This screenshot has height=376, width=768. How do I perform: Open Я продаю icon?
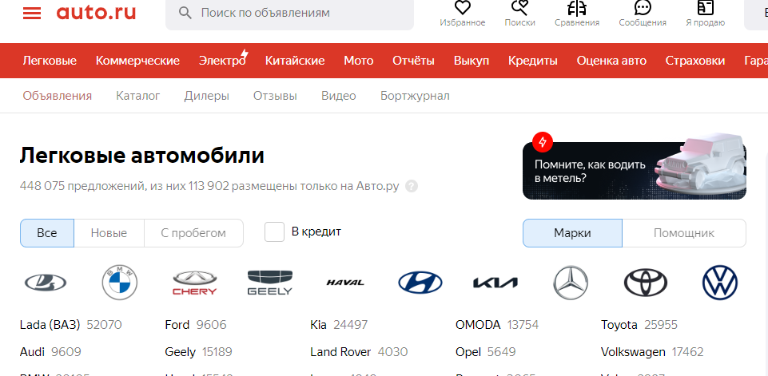coord(706,7)
